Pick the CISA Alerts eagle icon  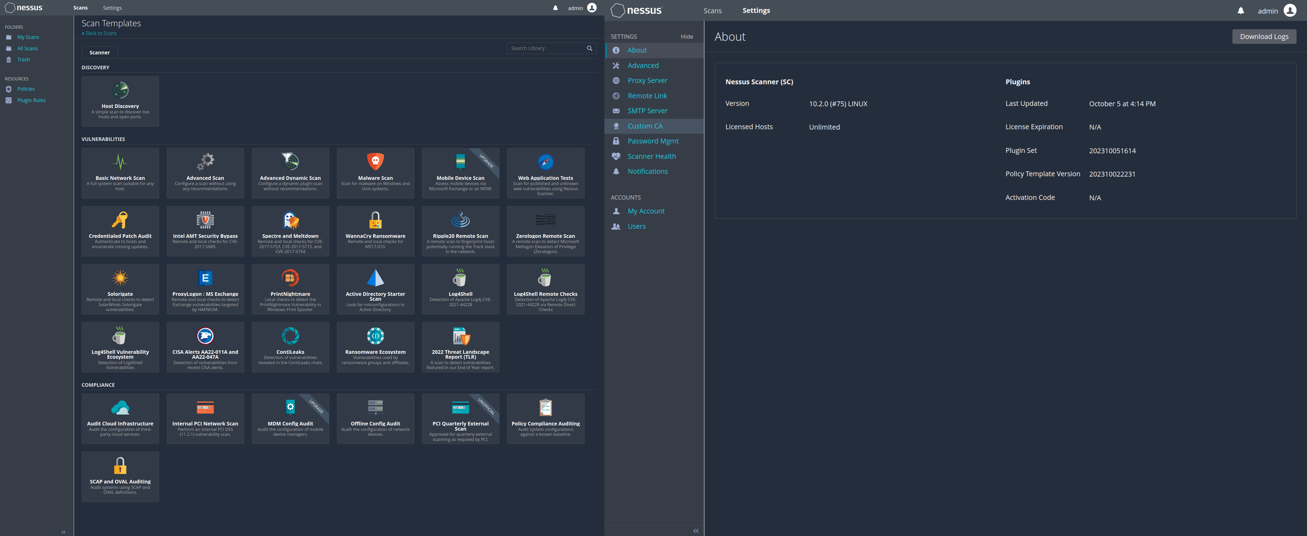pyautogui.click(x=205, y=336)
